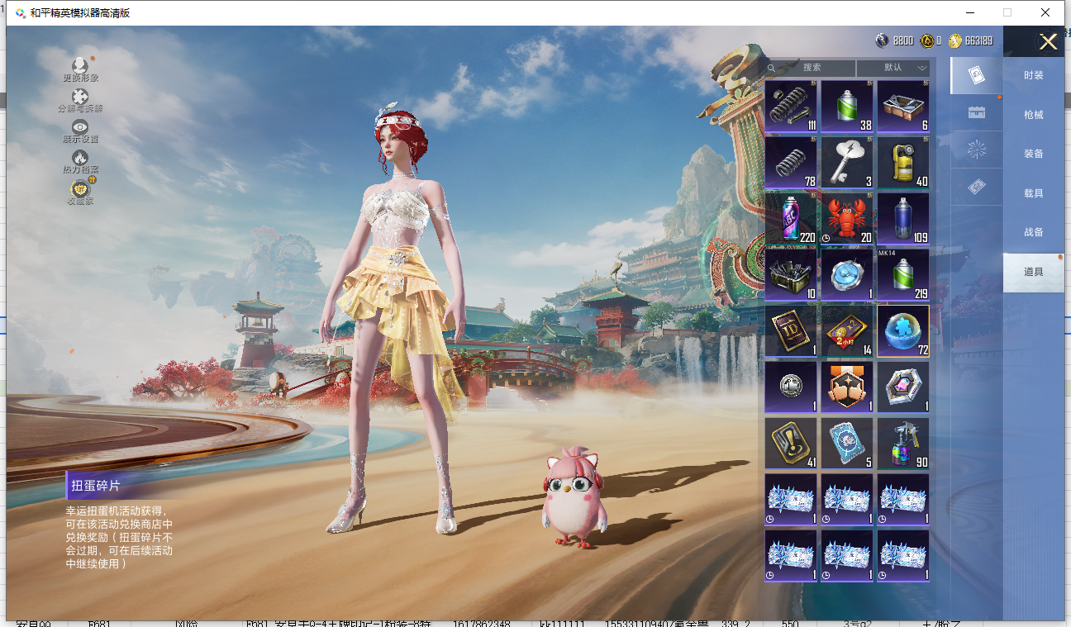Select the graffiti spray can with count 220
1071x627 pixels.
[x=791, y=219]
